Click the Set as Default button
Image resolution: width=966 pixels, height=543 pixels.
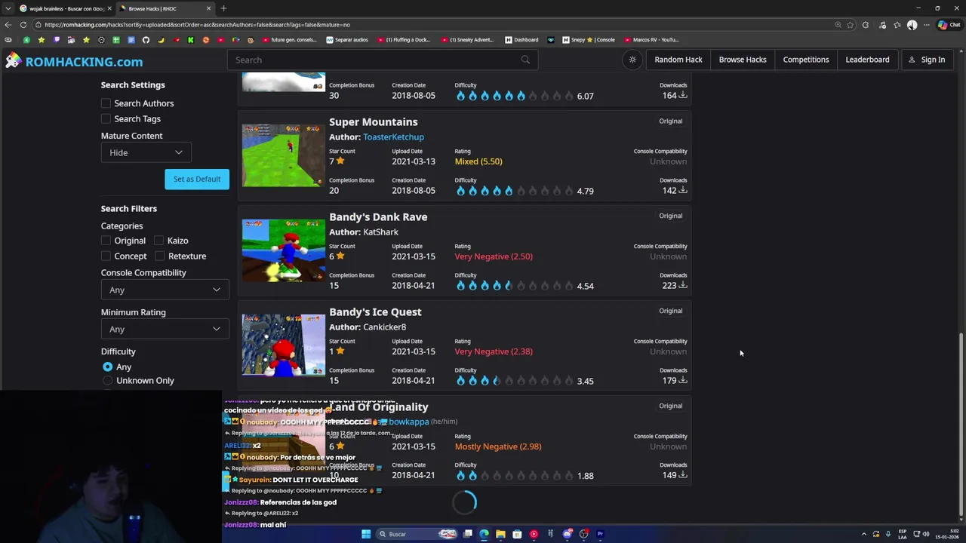tap(197, 179)
